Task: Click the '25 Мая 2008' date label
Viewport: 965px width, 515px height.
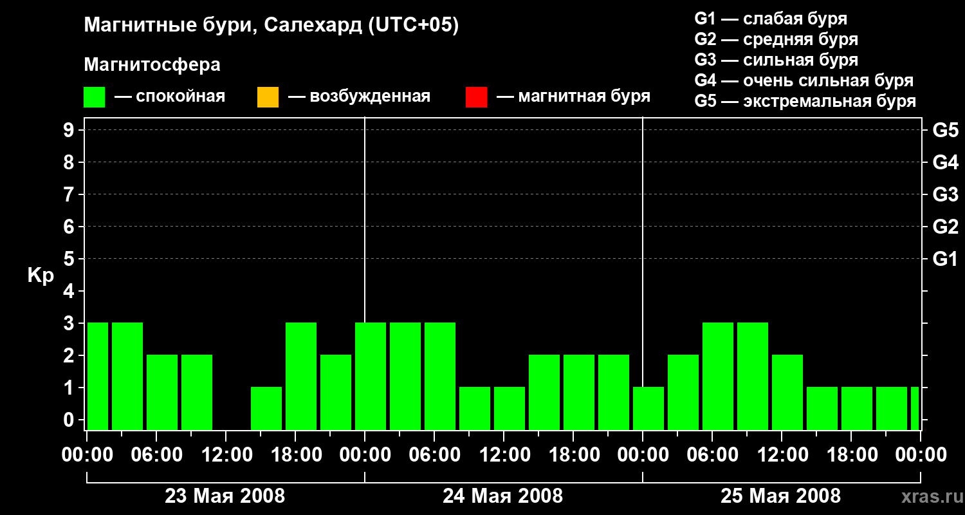Action: tap(781, 496)
